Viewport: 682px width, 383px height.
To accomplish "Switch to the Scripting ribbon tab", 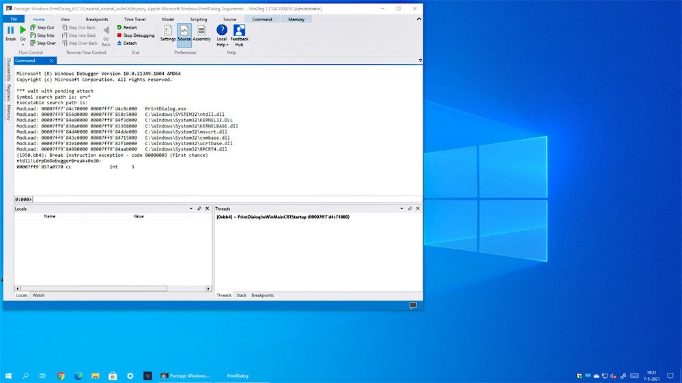I will pos(199,19).
